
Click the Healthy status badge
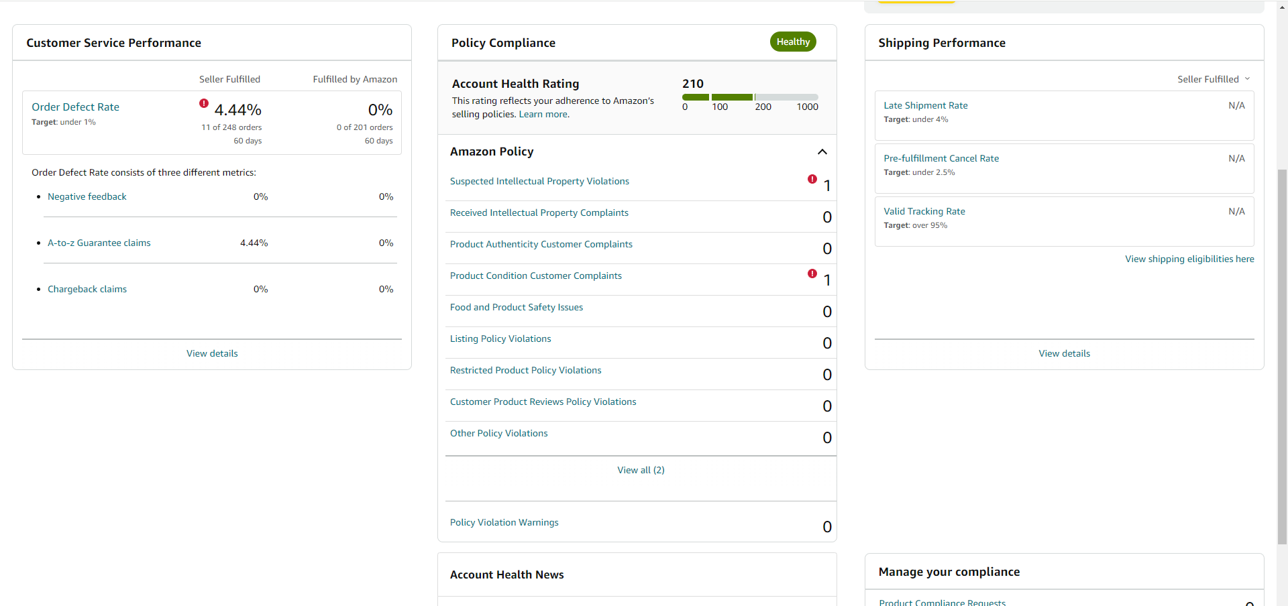793,42
